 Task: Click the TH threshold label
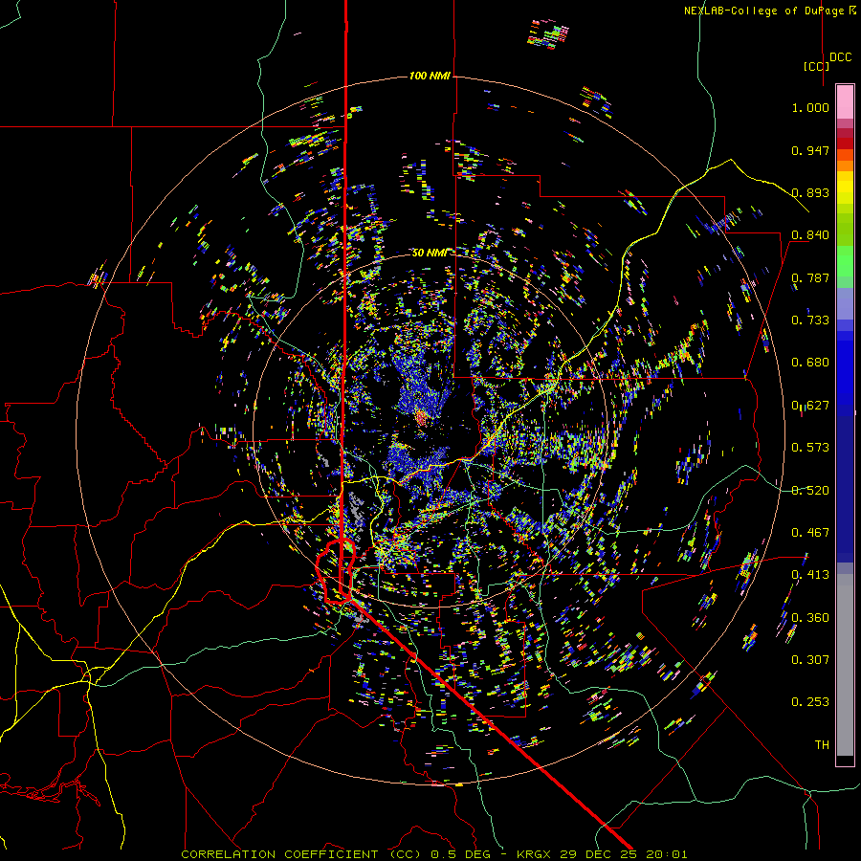click(822, 745)
